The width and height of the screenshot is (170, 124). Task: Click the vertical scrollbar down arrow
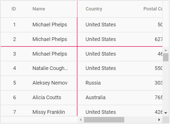[166, 113]
